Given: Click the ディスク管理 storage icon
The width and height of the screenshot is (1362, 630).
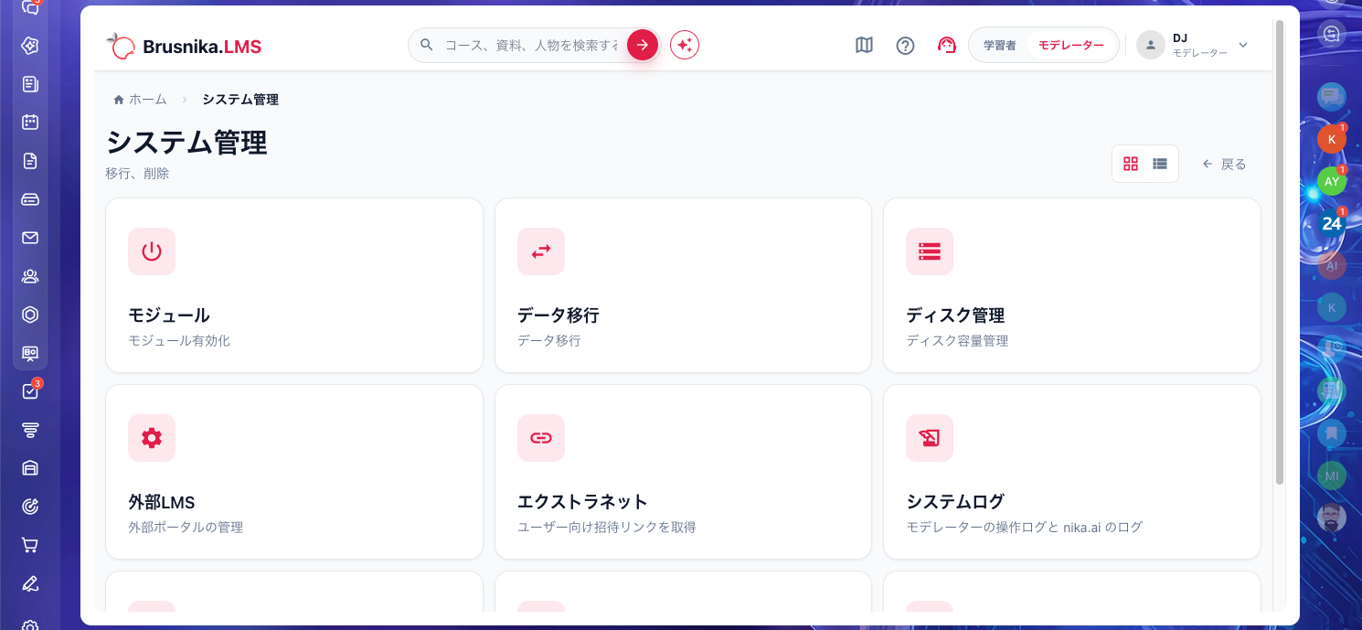Looking at the screenshot, I should [930, 251].
